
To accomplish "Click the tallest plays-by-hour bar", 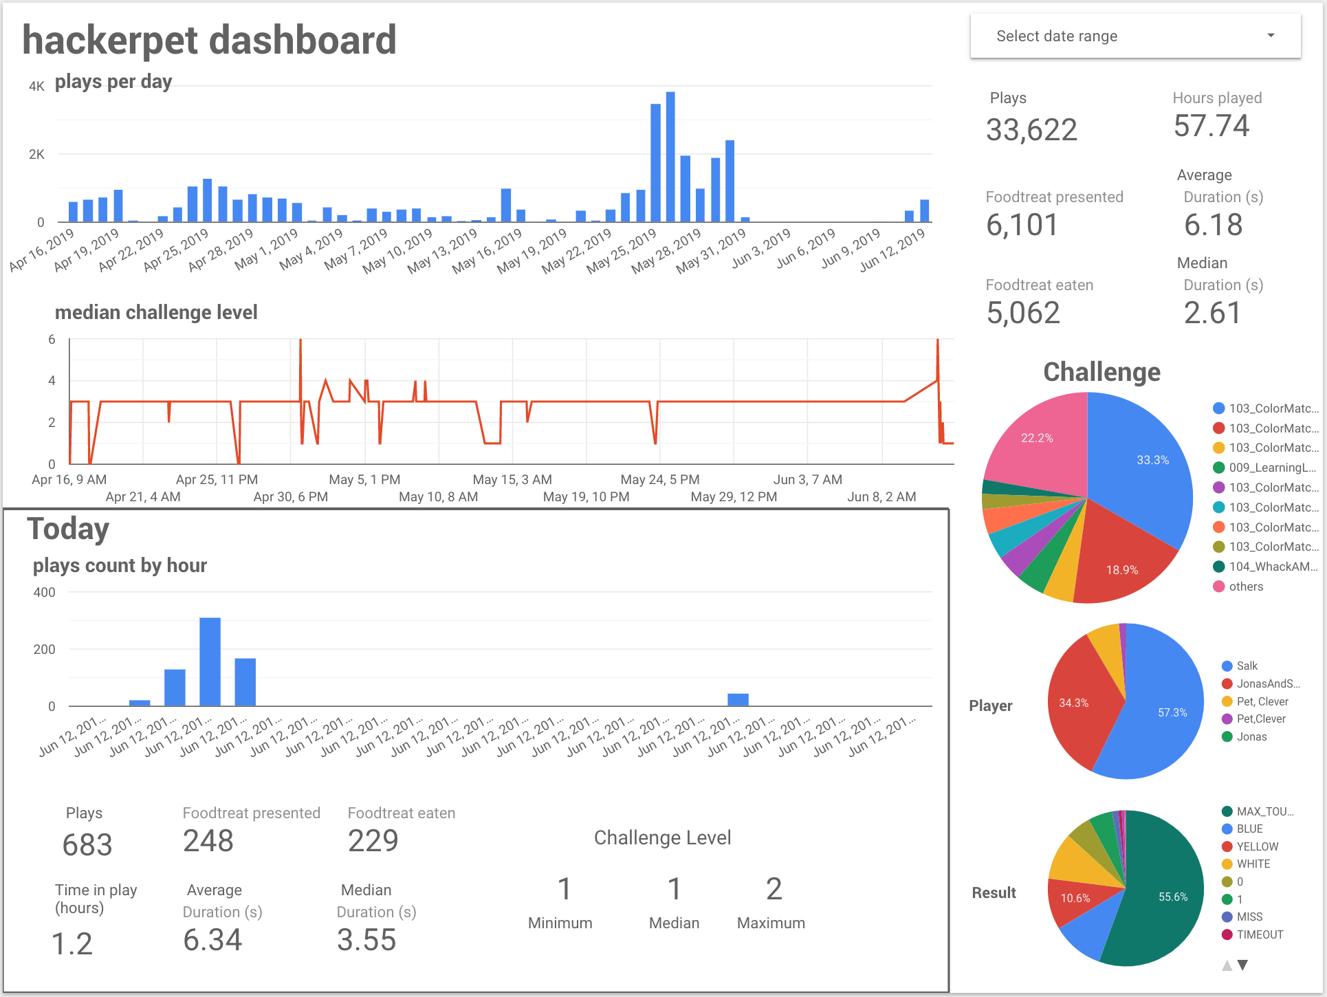I will tap(210, 661).
